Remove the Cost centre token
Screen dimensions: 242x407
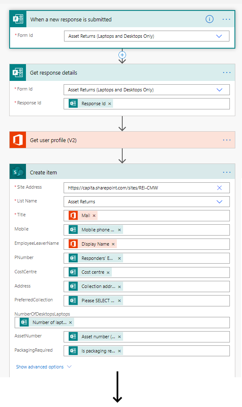108,272
